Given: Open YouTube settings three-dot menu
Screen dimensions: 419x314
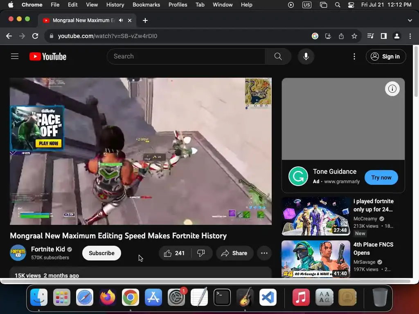Looking at the screenshot, I should click(354, 56).
